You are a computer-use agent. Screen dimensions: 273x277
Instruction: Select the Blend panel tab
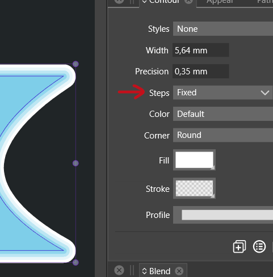[x=160, y=271]
